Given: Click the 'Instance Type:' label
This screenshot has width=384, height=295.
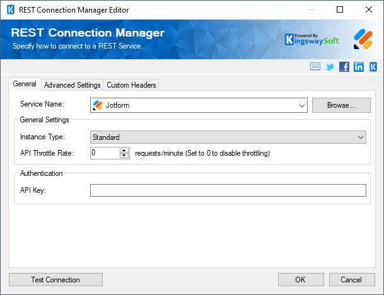Looking at the screenshot, I should coord(42,137).
